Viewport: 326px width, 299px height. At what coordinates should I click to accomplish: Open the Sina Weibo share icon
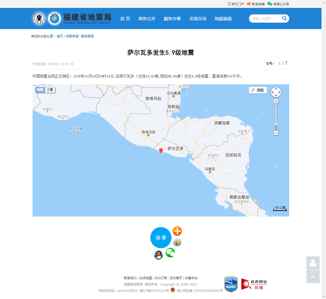177,242
